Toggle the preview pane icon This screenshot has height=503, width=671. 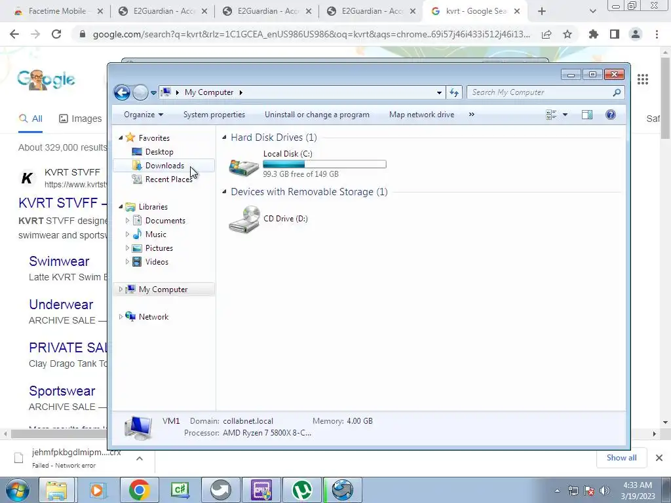click(587, 115)
